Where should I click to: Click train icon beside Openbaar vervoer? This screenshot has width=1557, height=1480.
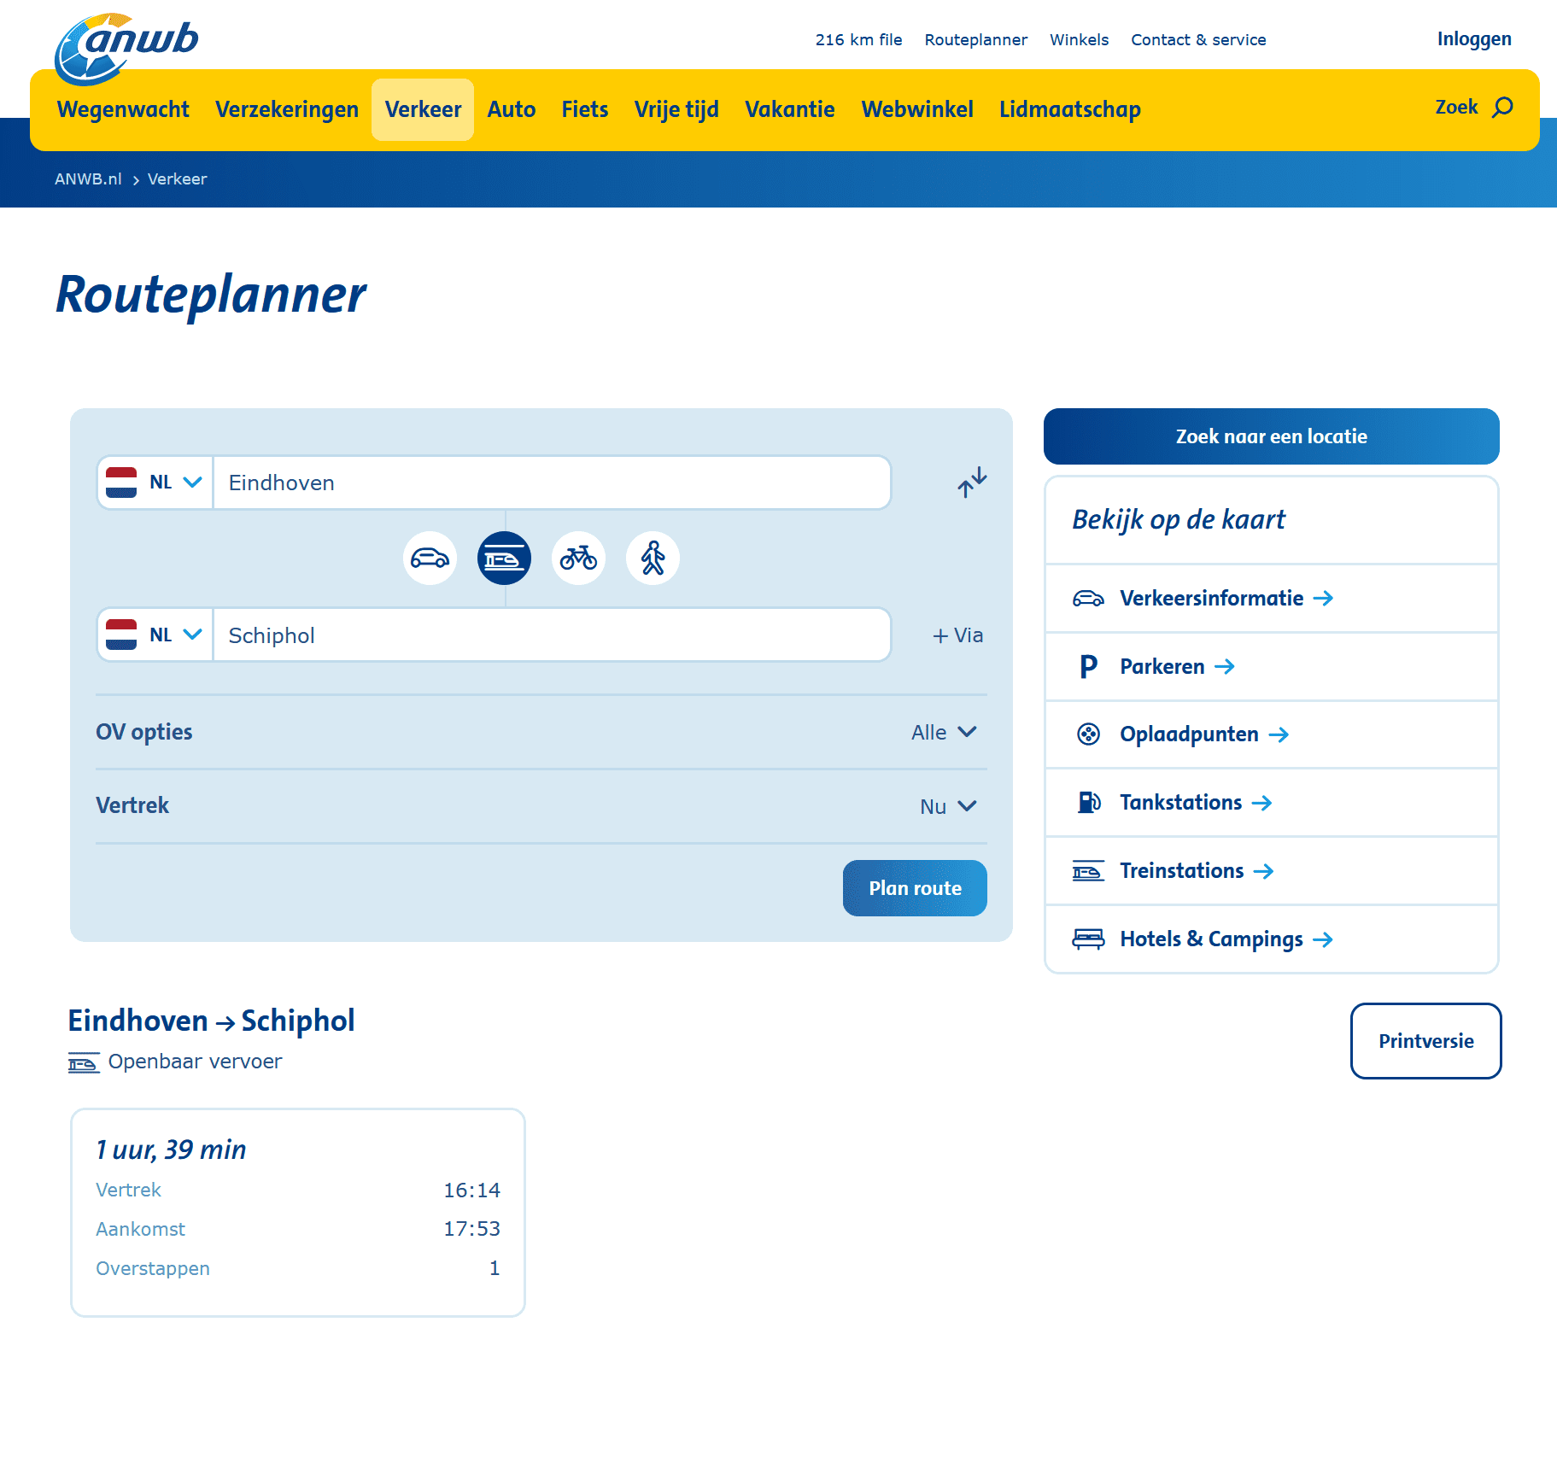pos(84,1063)
